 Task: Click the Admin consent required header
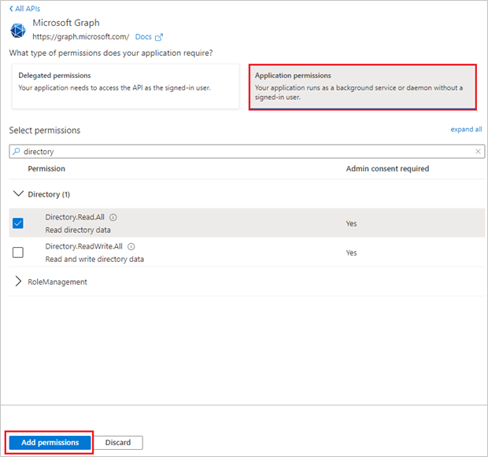(x=387, y=168)
